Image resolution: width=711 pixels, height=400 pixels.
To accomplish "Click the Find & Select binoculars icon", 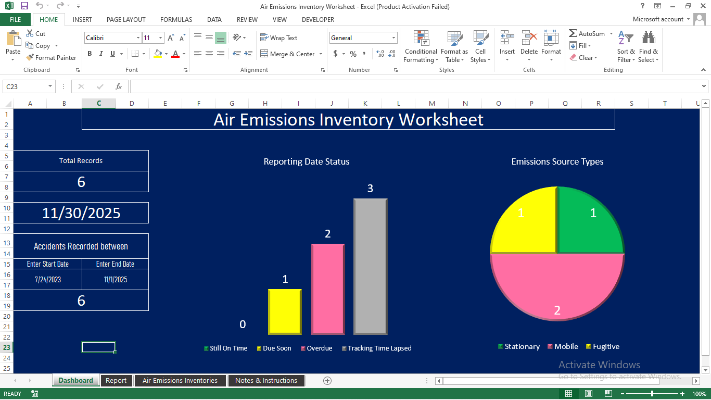I will pos(648,39).
